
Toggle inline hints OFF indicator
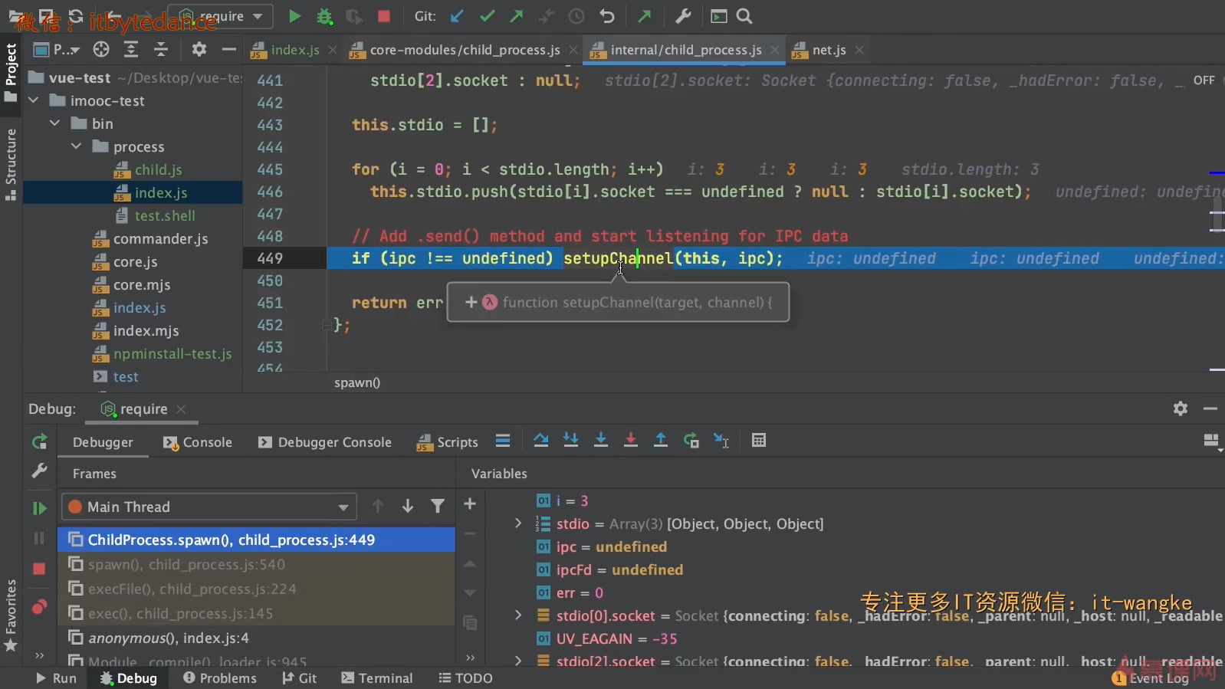(x=1204, y=80)
